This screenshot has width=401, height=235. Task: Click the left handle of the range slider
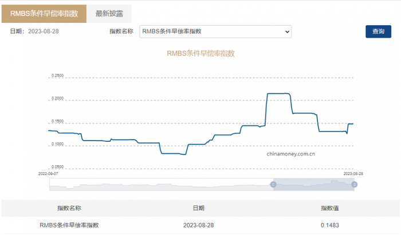point(273,185)
